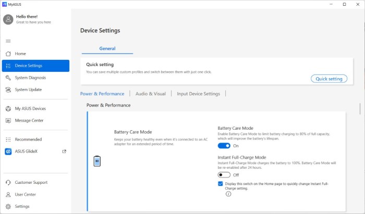
Task: Click the ASUS GlideX app icon
Action: click(8, 152)
